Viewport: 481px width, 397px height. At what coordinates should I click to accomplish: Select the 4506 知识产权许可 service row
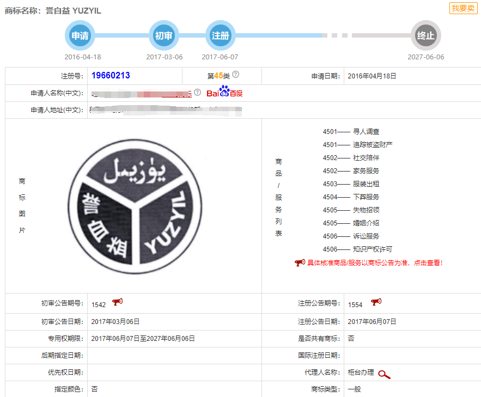pyautogui.click(x=357, y=249)
